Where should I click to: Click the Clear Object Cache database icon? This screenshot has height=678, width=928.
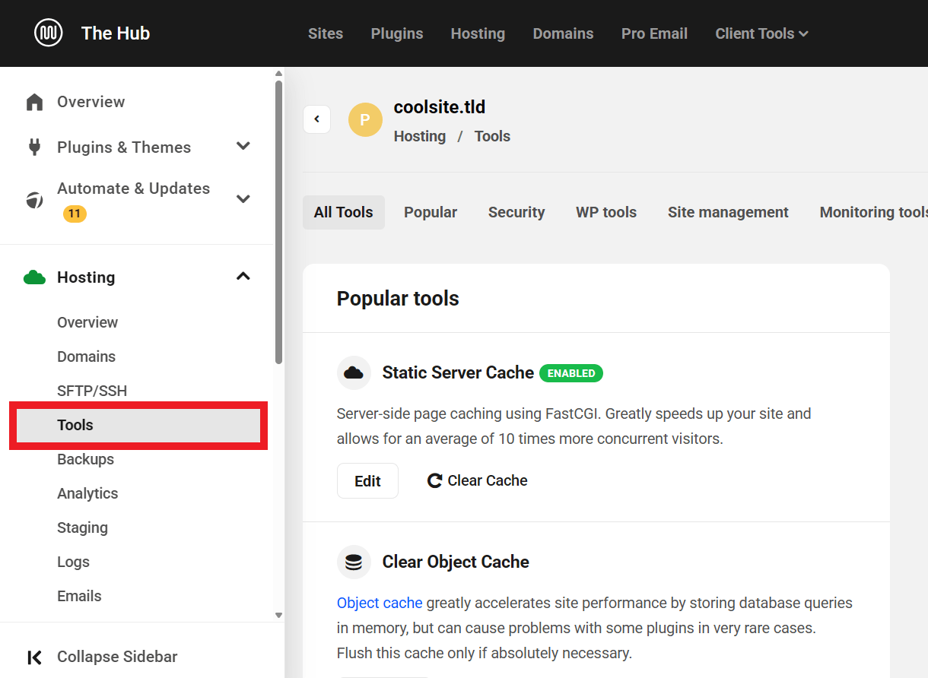(354, 562)
